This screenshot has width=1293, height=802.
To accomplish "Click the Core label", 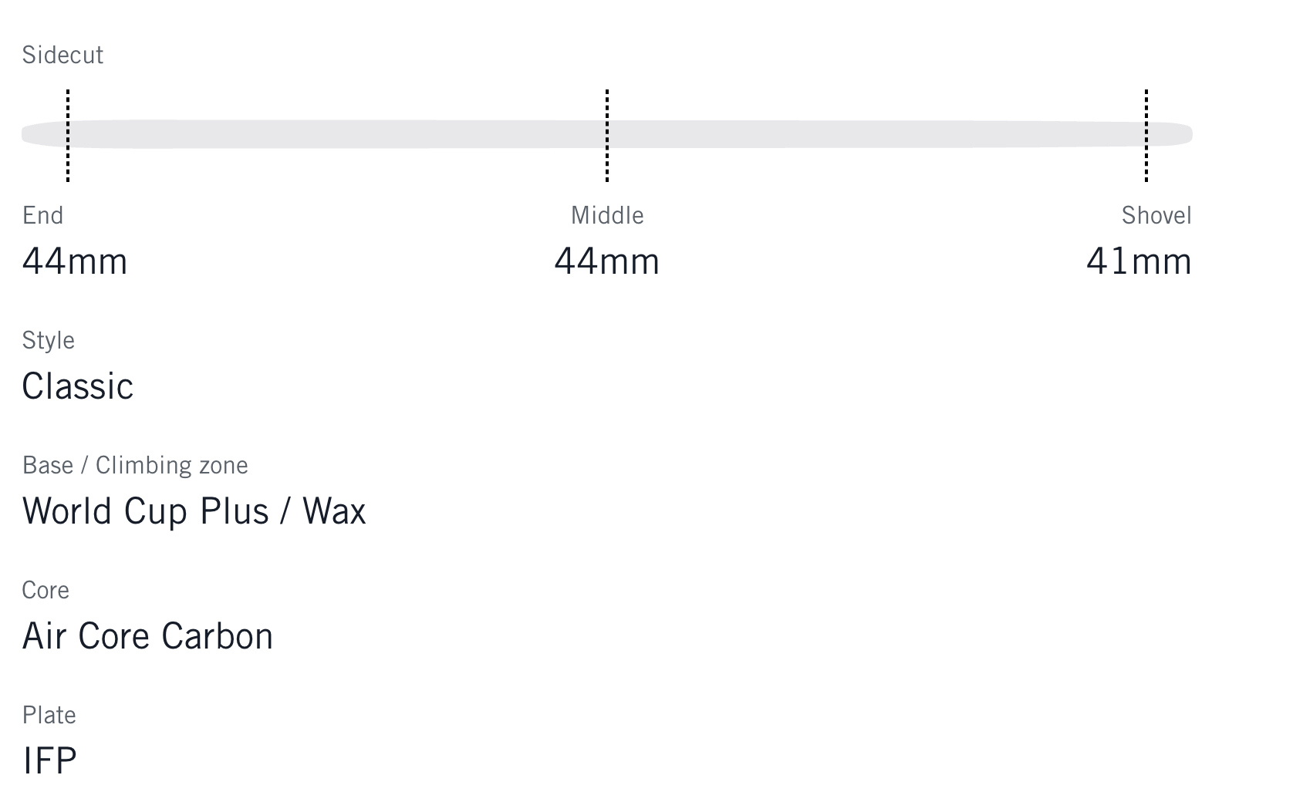I will click(x=46, y=590).
